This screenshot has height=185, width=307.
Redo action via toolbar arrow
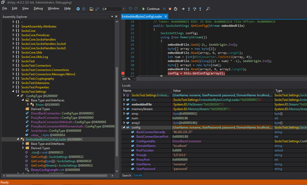click(136, 9)
